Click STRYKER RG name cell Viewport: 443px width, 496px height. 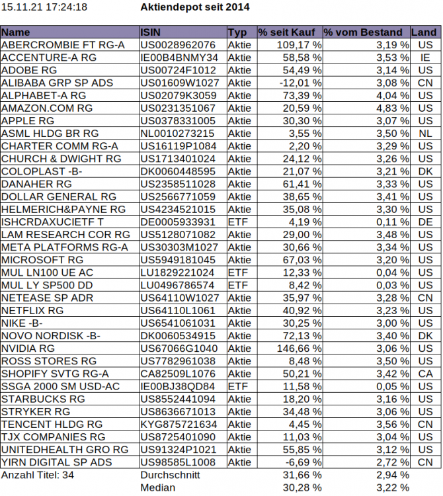pyautogui.click(x=69, y=412)
